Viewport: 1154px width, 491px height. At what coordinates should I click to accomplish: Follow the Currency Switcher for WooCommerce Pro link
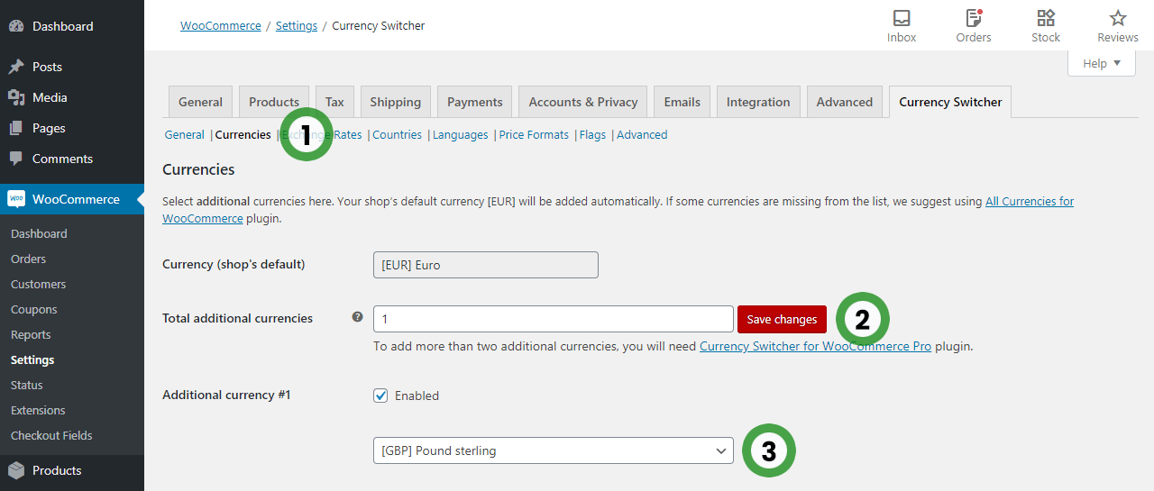click(815, 346)
